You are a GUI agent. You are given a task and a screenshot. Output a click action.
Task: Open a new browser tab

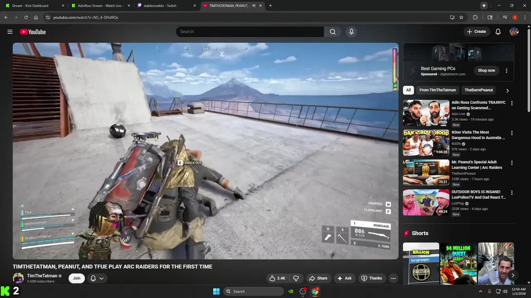[270, 5]
